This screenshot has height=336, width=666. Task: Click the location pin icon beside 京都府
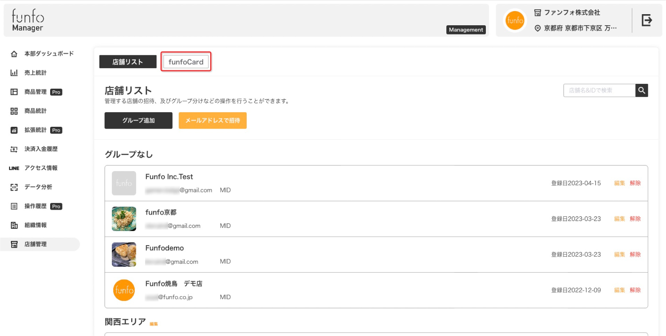click(x=538, y=28)
